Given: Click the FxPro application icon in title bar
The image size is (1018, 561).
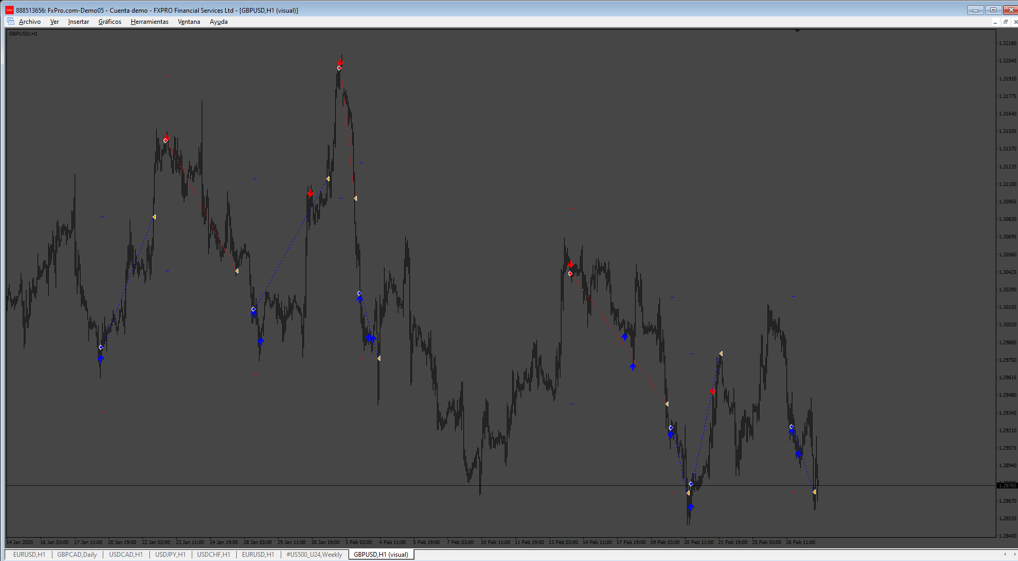Looking at the screenshot, I should pyautogui.click(x=10, y=10).
